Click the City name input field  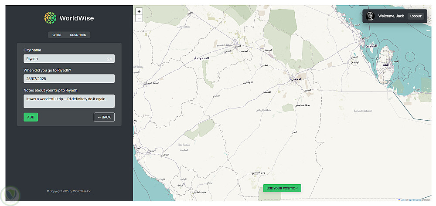pyautogui.click(x=65, y=59)
